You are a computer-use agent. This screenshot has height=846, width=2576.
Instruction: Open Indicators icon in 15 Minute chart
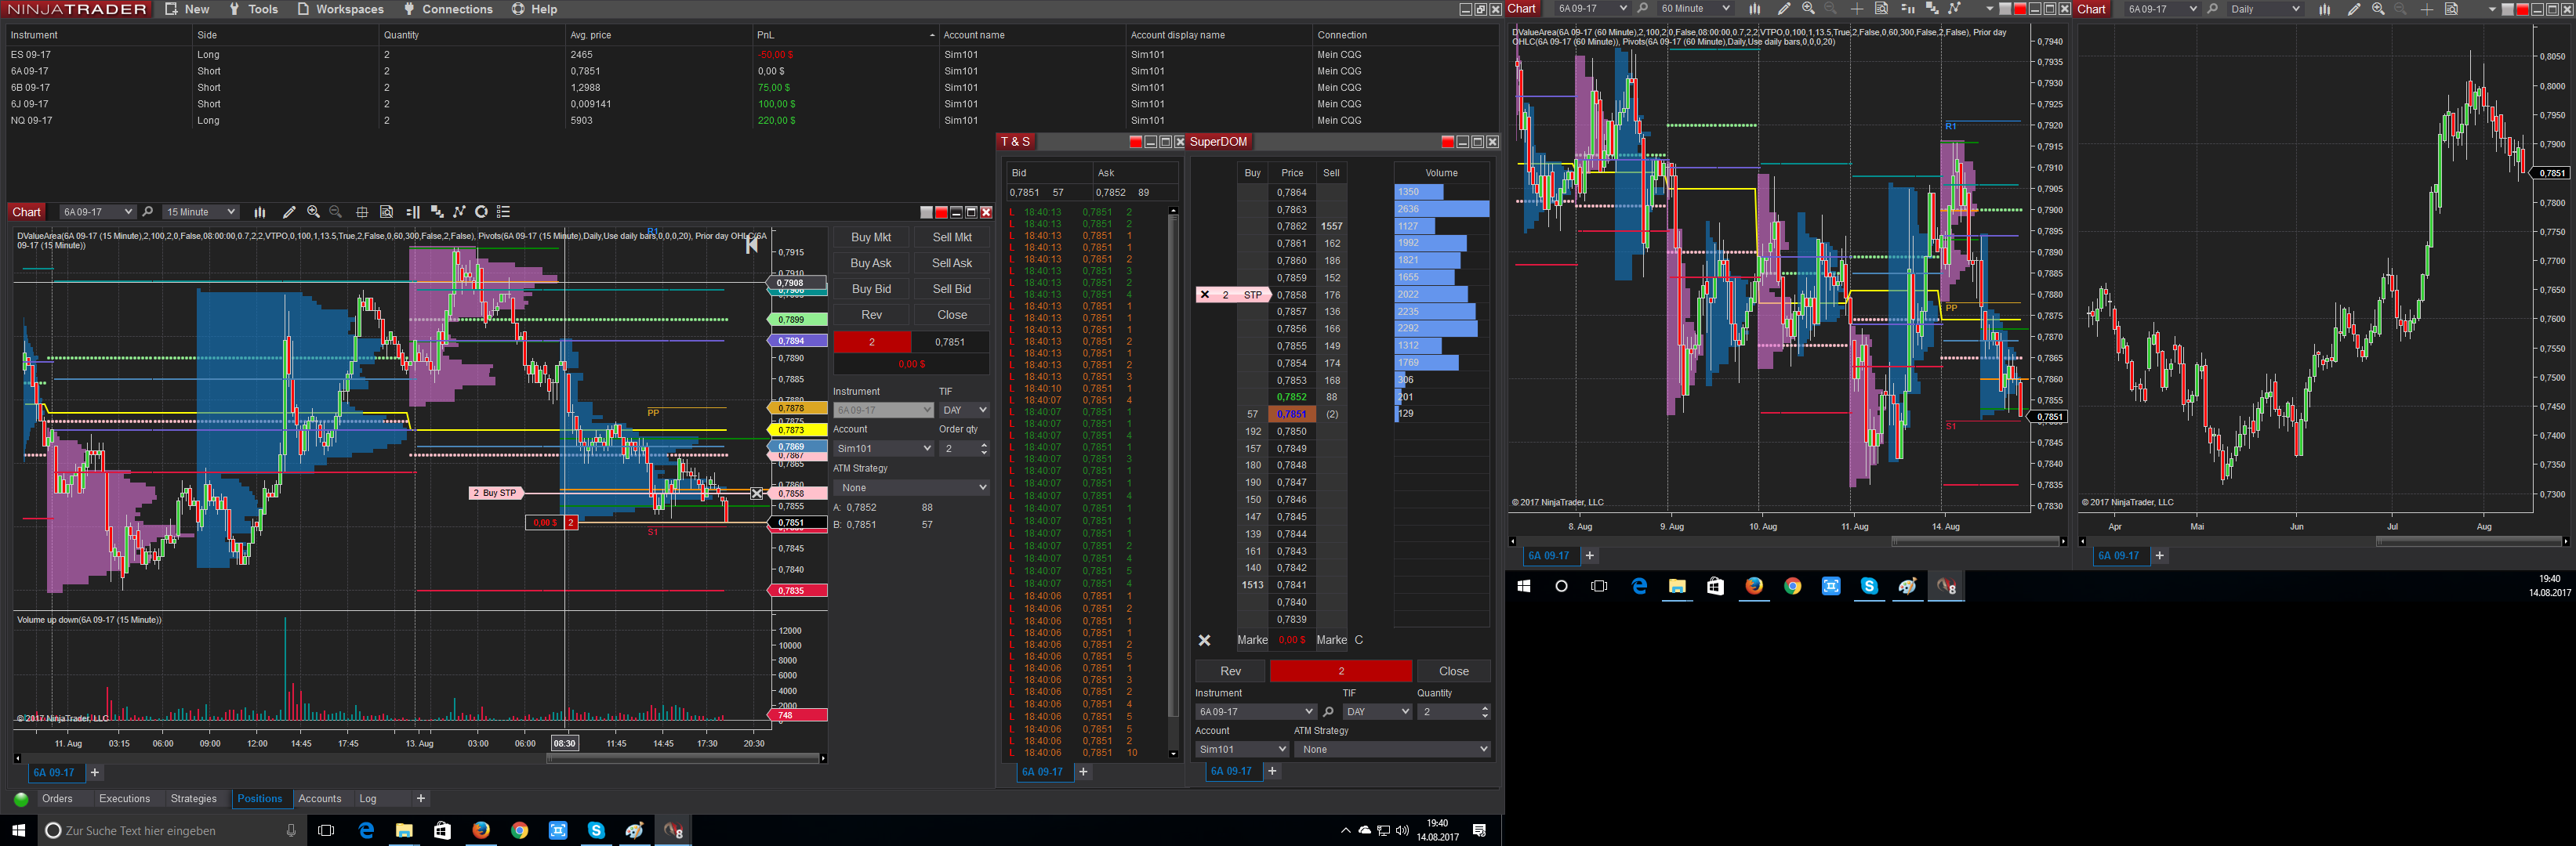[x=436, y=211]
